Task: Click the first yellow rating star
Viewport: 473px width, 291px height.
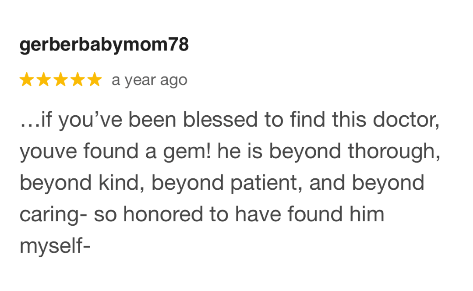Action: 27,80
